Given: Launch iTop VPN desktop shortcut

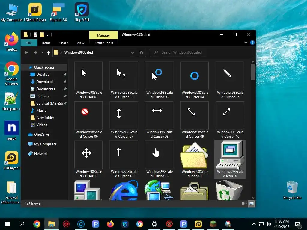Looking at the screenshot, I should pos(82,12).
